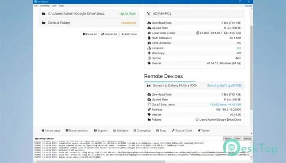Click Pause All button

tap(90, 34)
